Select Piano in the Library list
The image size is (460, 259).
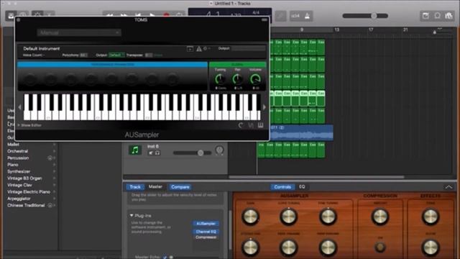(13, 165)
